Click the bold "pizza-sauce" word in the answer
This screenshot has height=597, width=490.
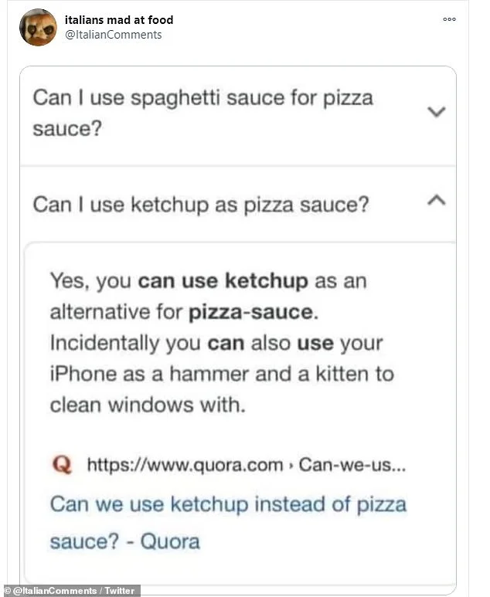[x=251, y=313]
